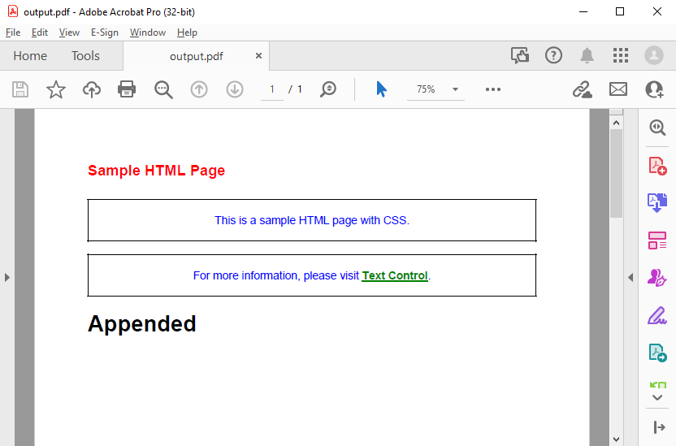Send the file by email
676x446 pixels.
click(x=618, y=89)
